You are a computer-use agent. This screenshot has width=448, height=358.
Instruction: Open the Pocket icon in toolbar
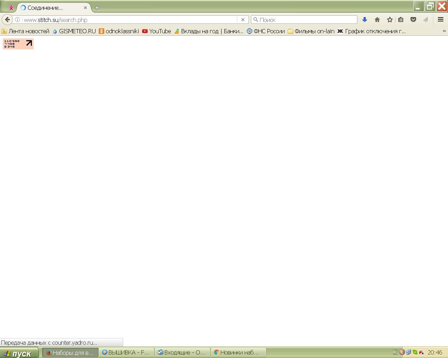[413, 20]
